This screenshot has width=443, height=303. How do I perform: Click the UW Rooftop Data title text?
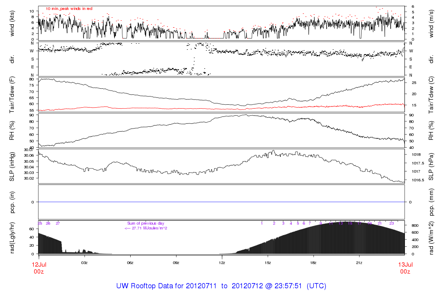[x=221, y=286]
